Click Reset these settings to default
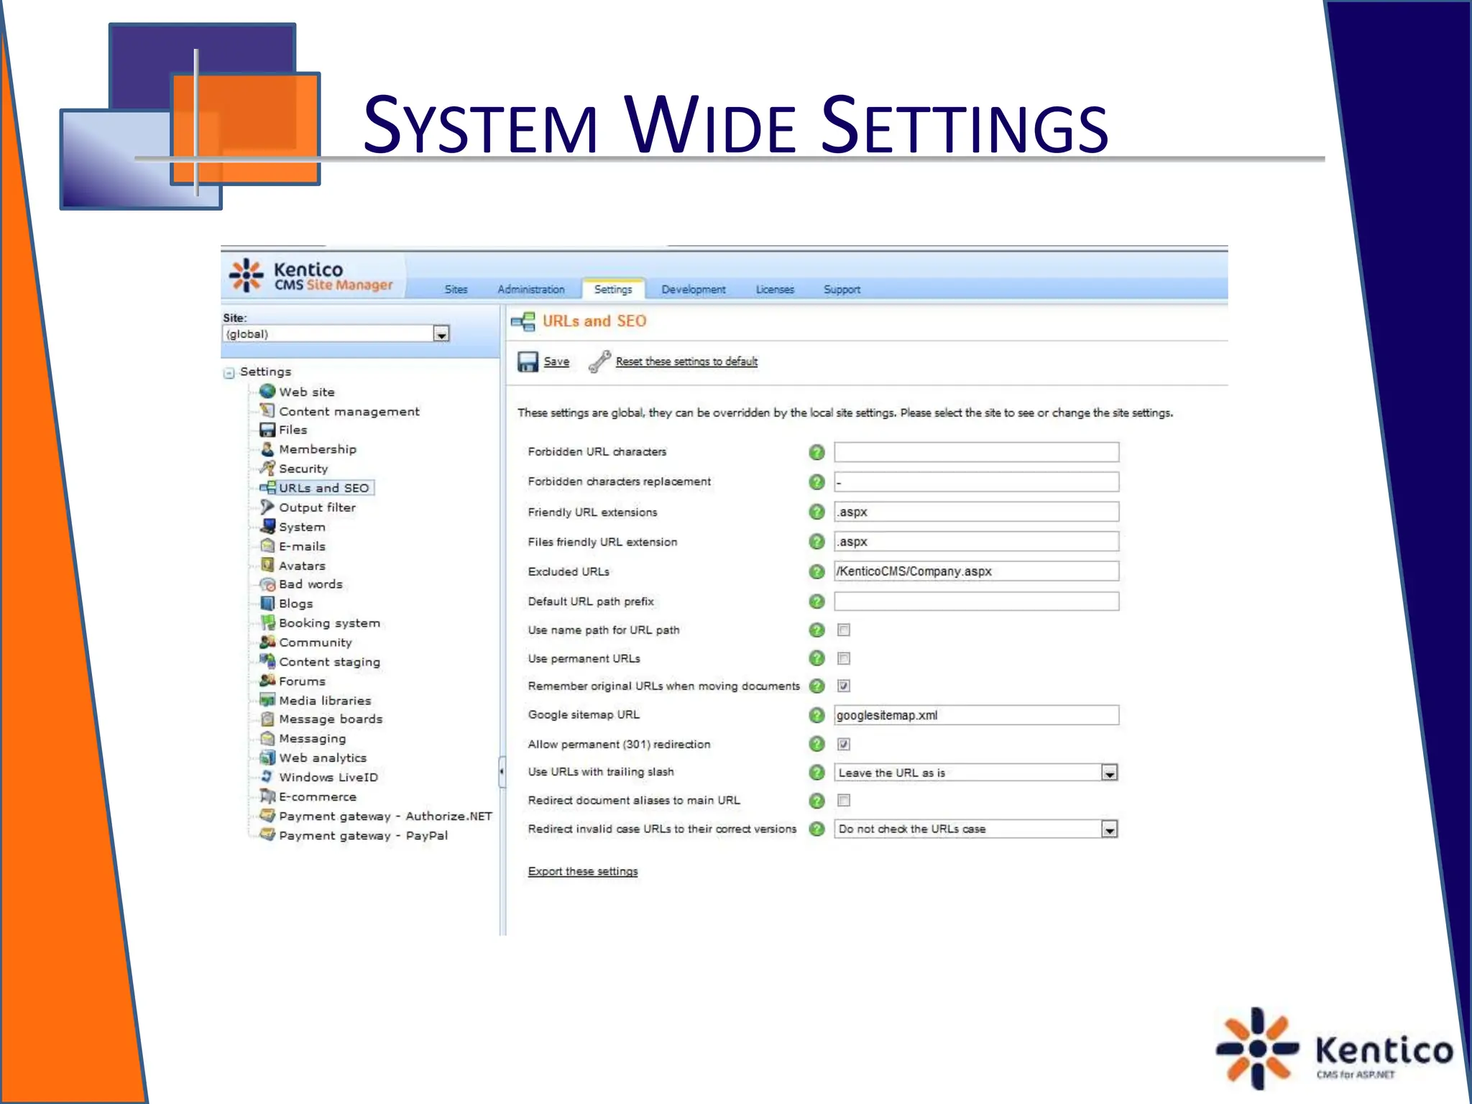Viewport: 1472px width, 1104px height. 686,362
